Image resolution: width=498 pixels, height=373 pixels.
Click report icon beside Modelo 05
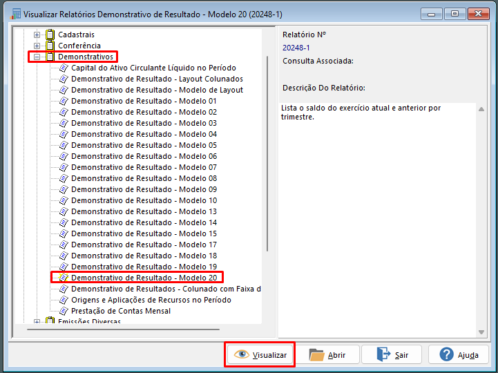click(x=64, y=145)
